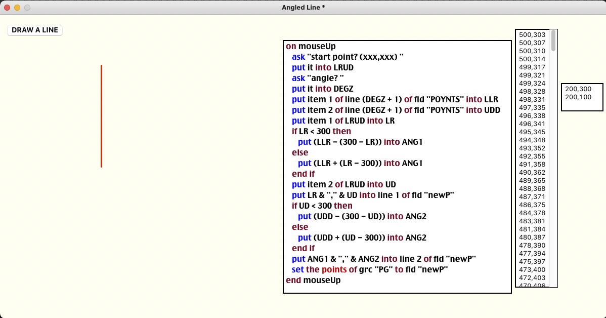The width and height of the screenshot is (606, 318).
Task: Close the Angled Line window
Action: tap(7, 8)
